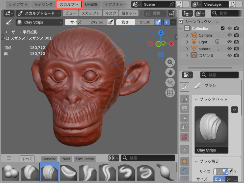The width and height of the screenshot is (244, 183).
Task: Open the ビュー menu in viewport header
Action: pos(70,13)
